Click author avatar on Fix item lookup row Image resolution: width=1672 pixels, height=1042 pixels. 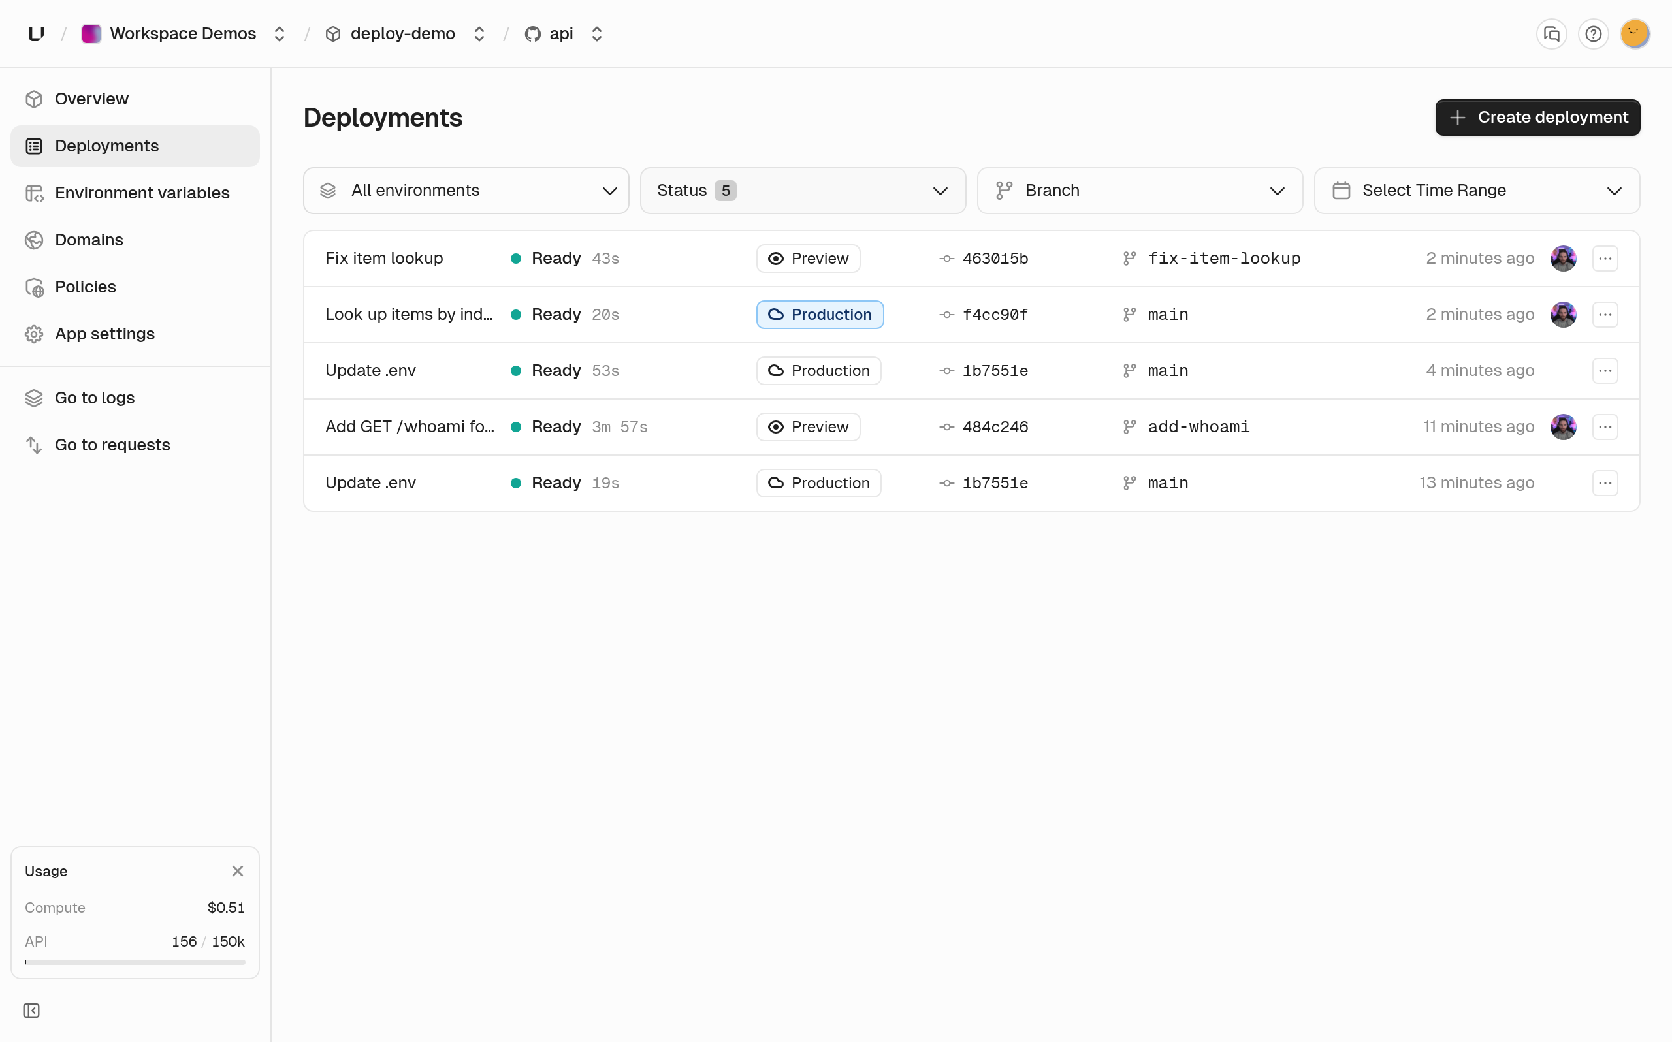tap(1563, 259)
